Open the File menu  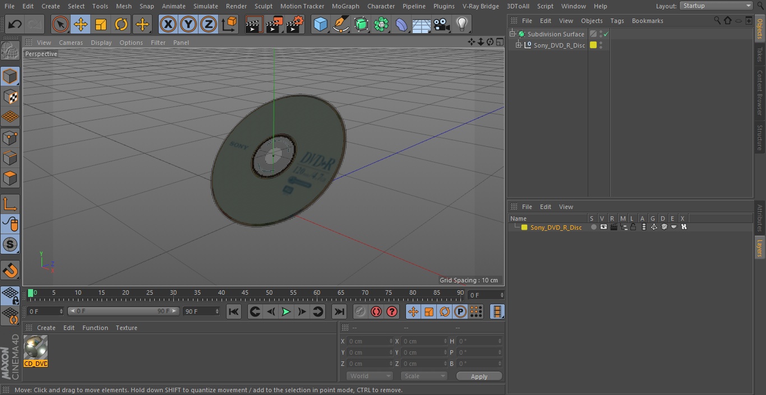pyautogui.click(x=10, y=6)
